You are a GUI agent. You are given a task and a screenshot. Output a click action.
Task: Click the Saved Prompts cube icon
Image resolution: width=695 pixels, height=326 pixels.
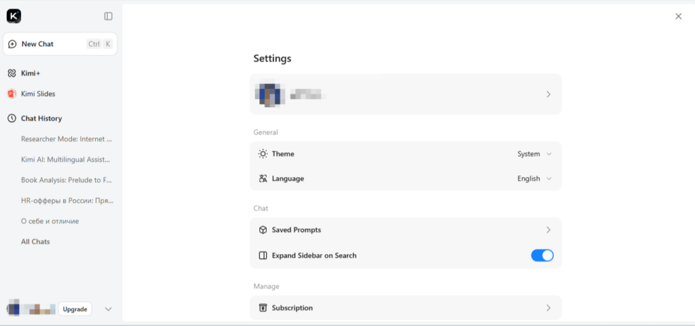tap(263, 230)
